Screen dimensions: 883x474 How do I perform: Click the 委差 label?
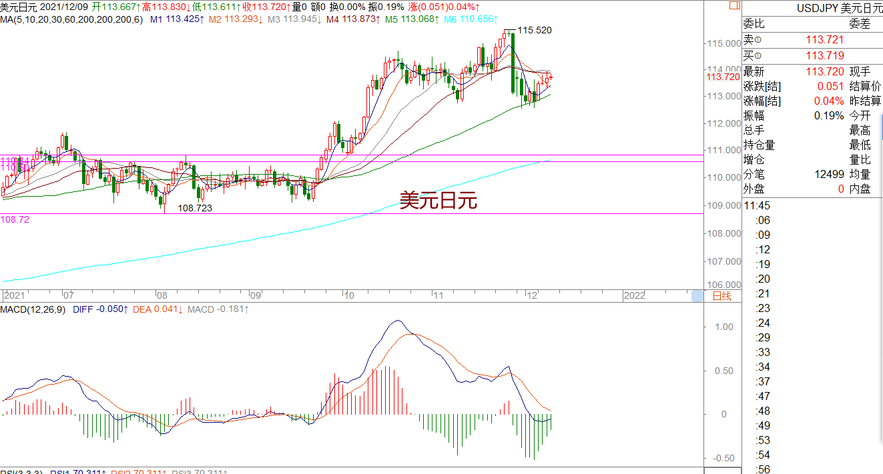[x=860, y=24]
